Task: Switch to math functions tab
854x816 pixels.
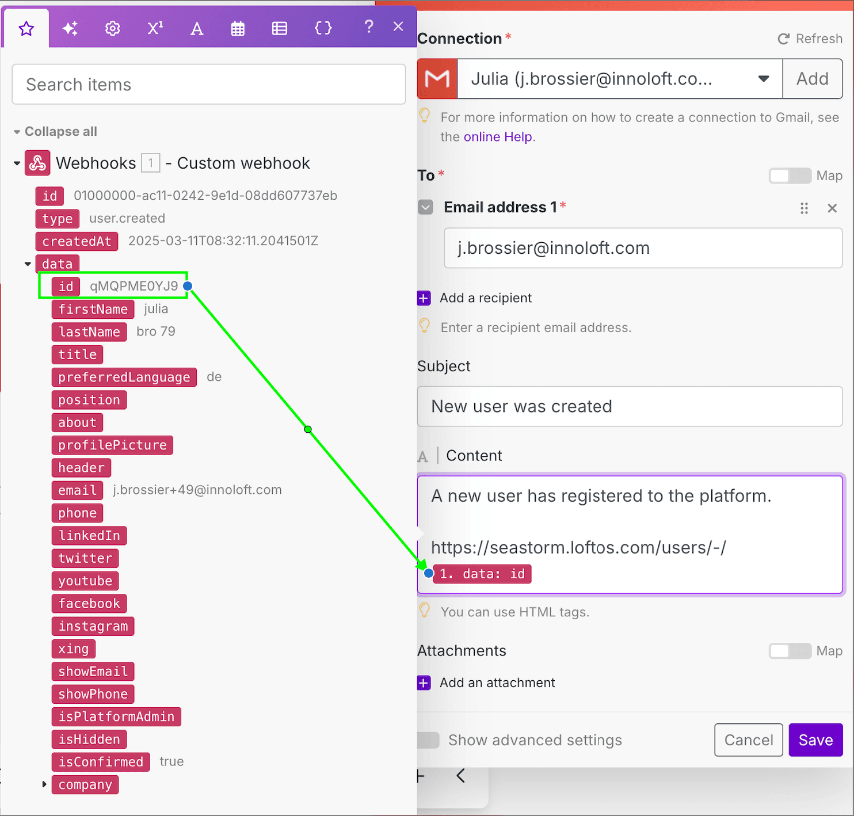Action: point(155,28)
